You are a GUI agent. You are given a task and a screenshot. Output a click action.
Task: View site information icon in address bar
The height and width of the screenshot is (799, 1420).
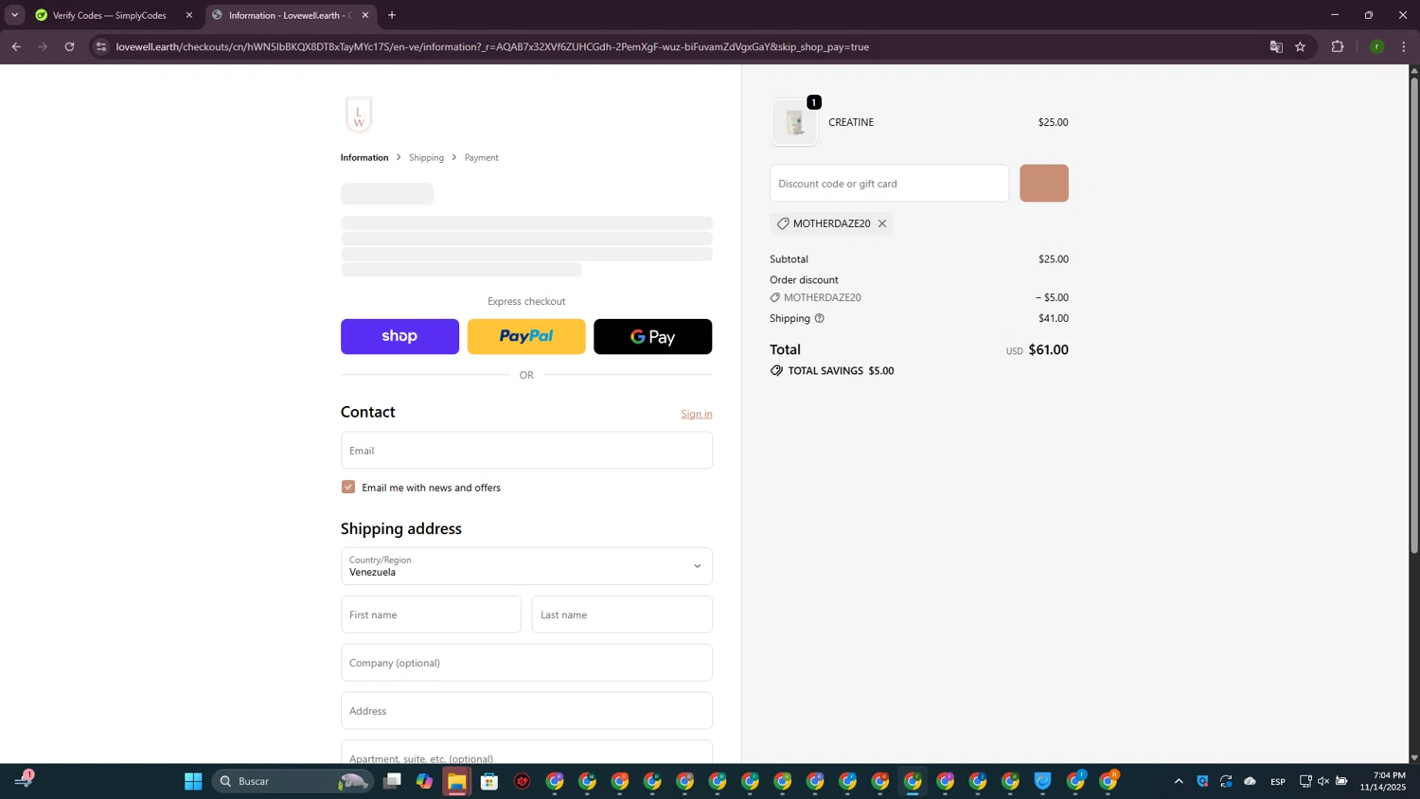click(x=101, y=46)
